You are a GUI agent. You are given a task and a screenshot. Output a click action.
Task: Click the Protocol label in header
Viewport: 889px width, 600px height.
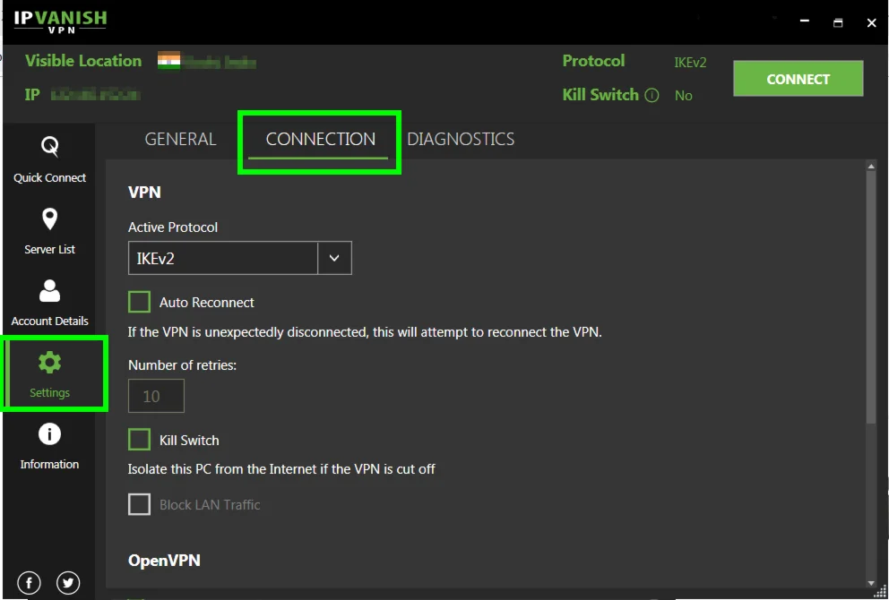[x=593, y=61]
